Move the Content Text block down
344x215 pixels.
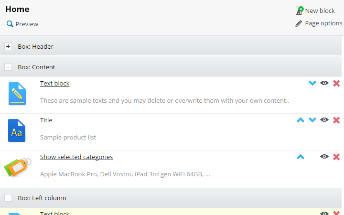[312, 83]
